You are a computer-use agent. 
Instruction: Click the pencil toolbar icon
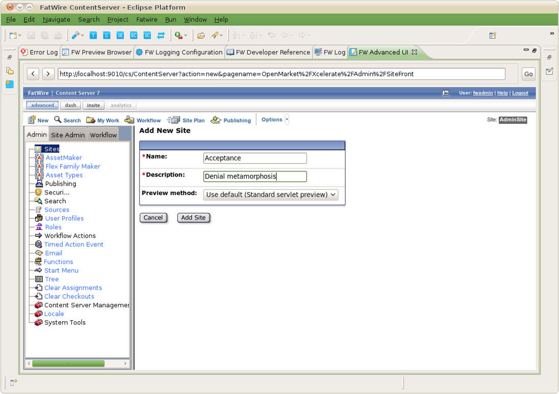(x=214, y=35)
